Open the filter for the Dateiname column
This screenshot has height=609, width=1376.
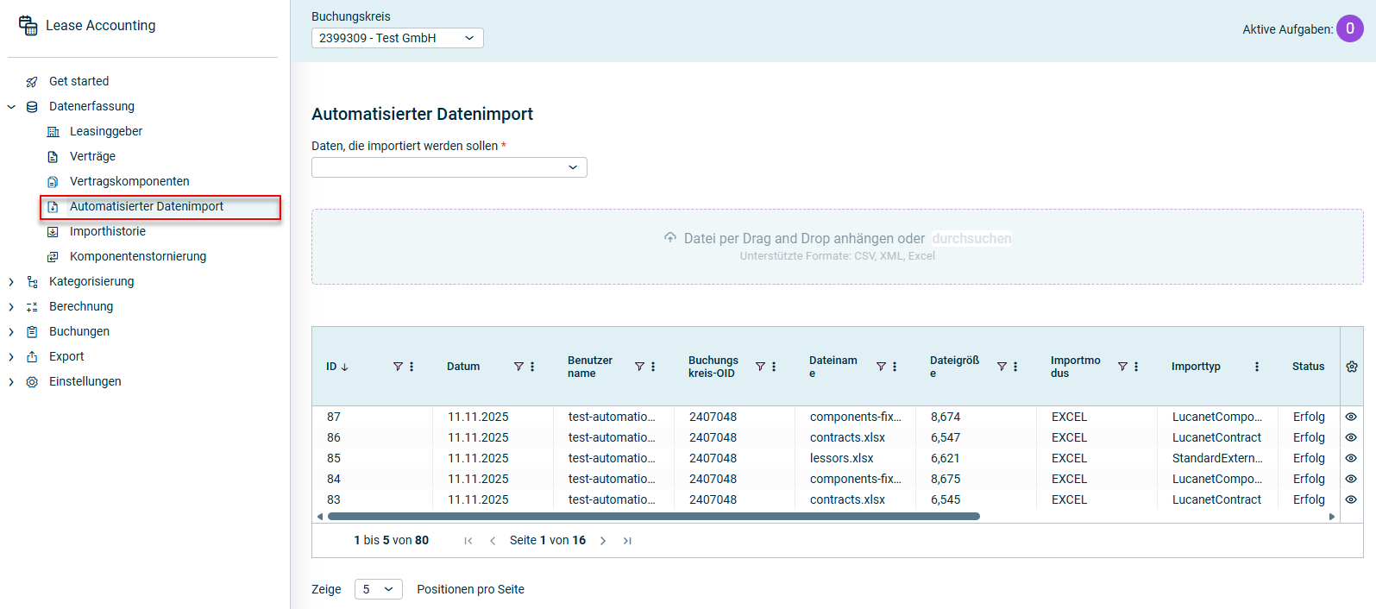(x=881, y=367)
